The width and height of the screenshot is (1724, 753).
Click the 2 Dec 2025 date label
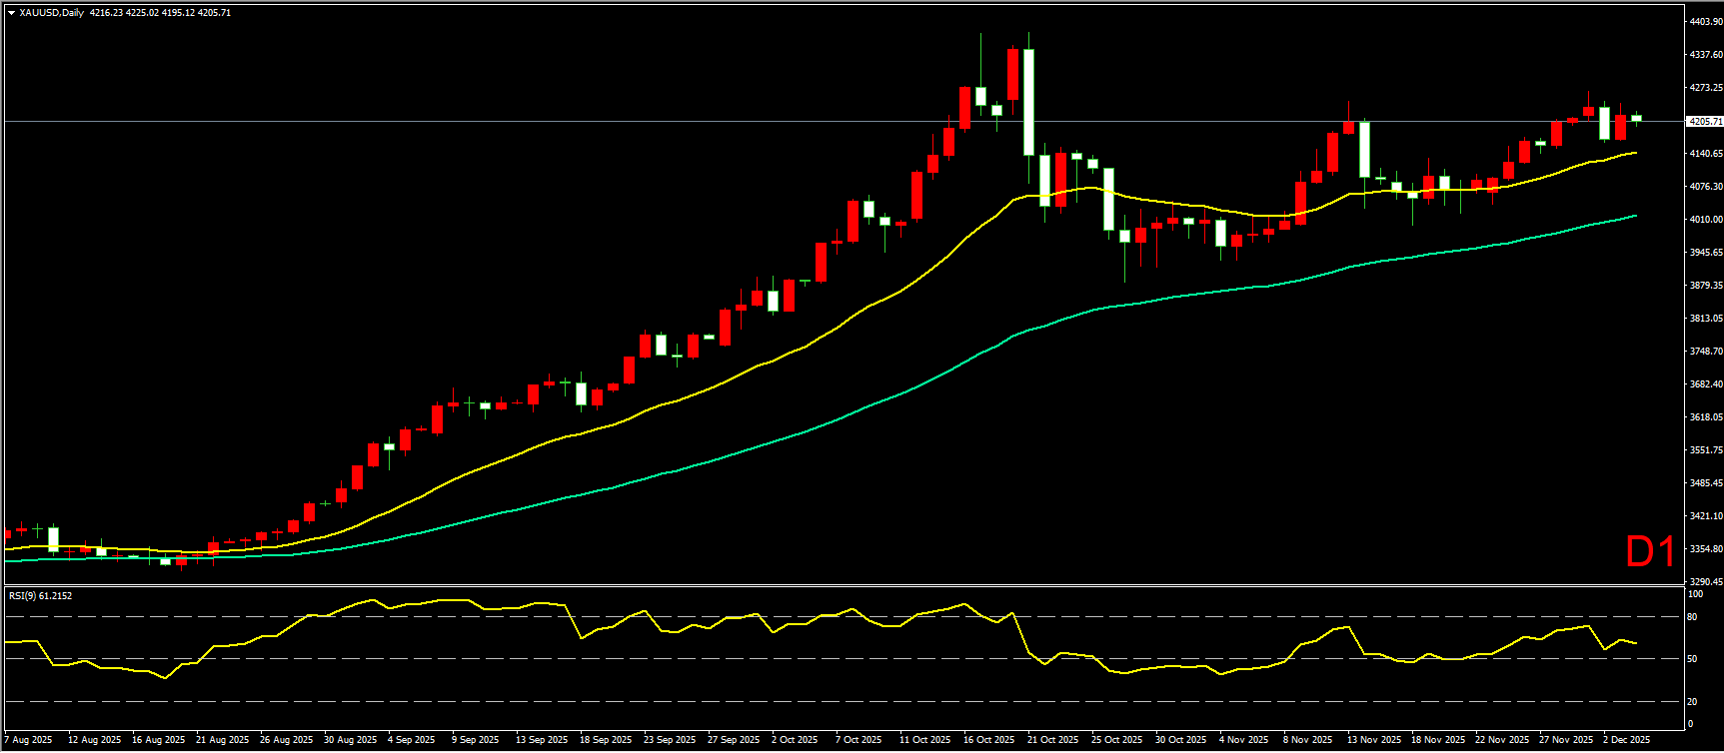pyautogui.click(x=1626, y=740)
